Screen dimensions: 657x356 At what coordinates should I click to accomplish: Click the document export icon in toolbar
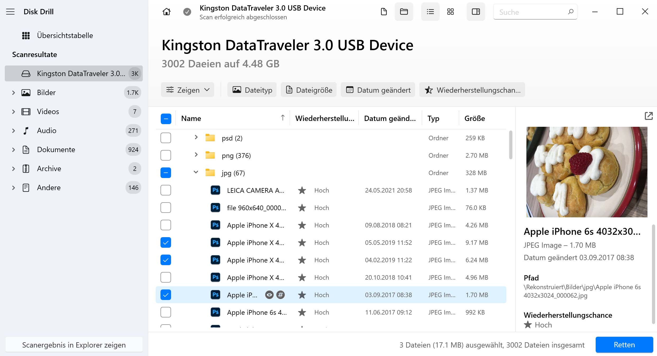[x=384, y=12]
